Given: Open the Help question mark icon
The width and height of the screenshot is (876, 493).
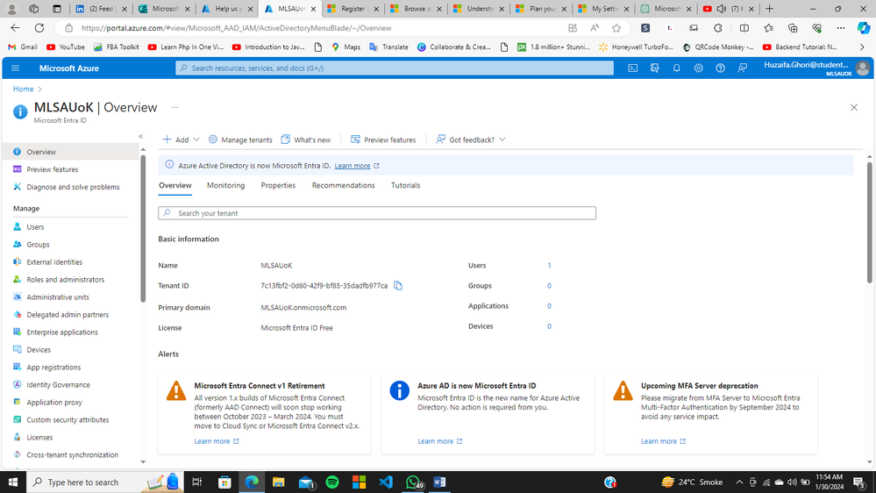Looking at the screenshot, I should (720, 68).
